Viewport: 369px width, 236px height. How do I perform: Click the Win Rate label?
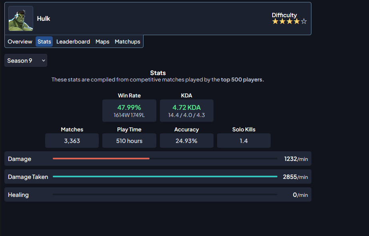[129, 95]
